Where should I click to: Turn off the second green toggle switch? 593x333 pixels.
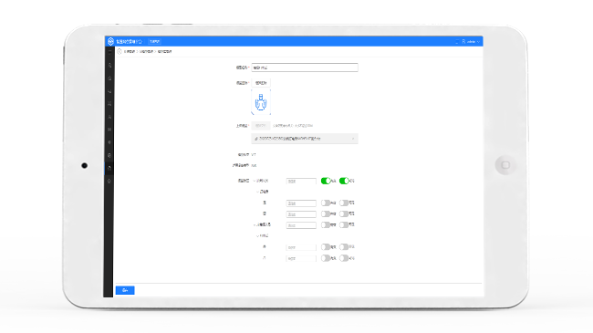pos(344,181)
